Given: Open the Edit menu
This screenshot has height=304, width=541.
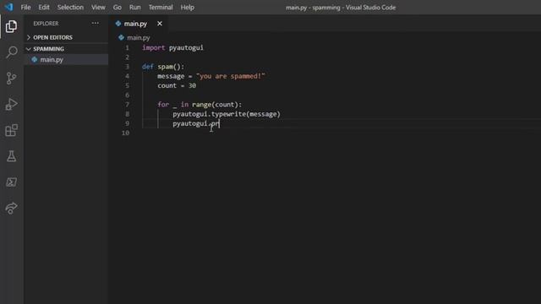Looking at the screenshot, I should 44,8.
